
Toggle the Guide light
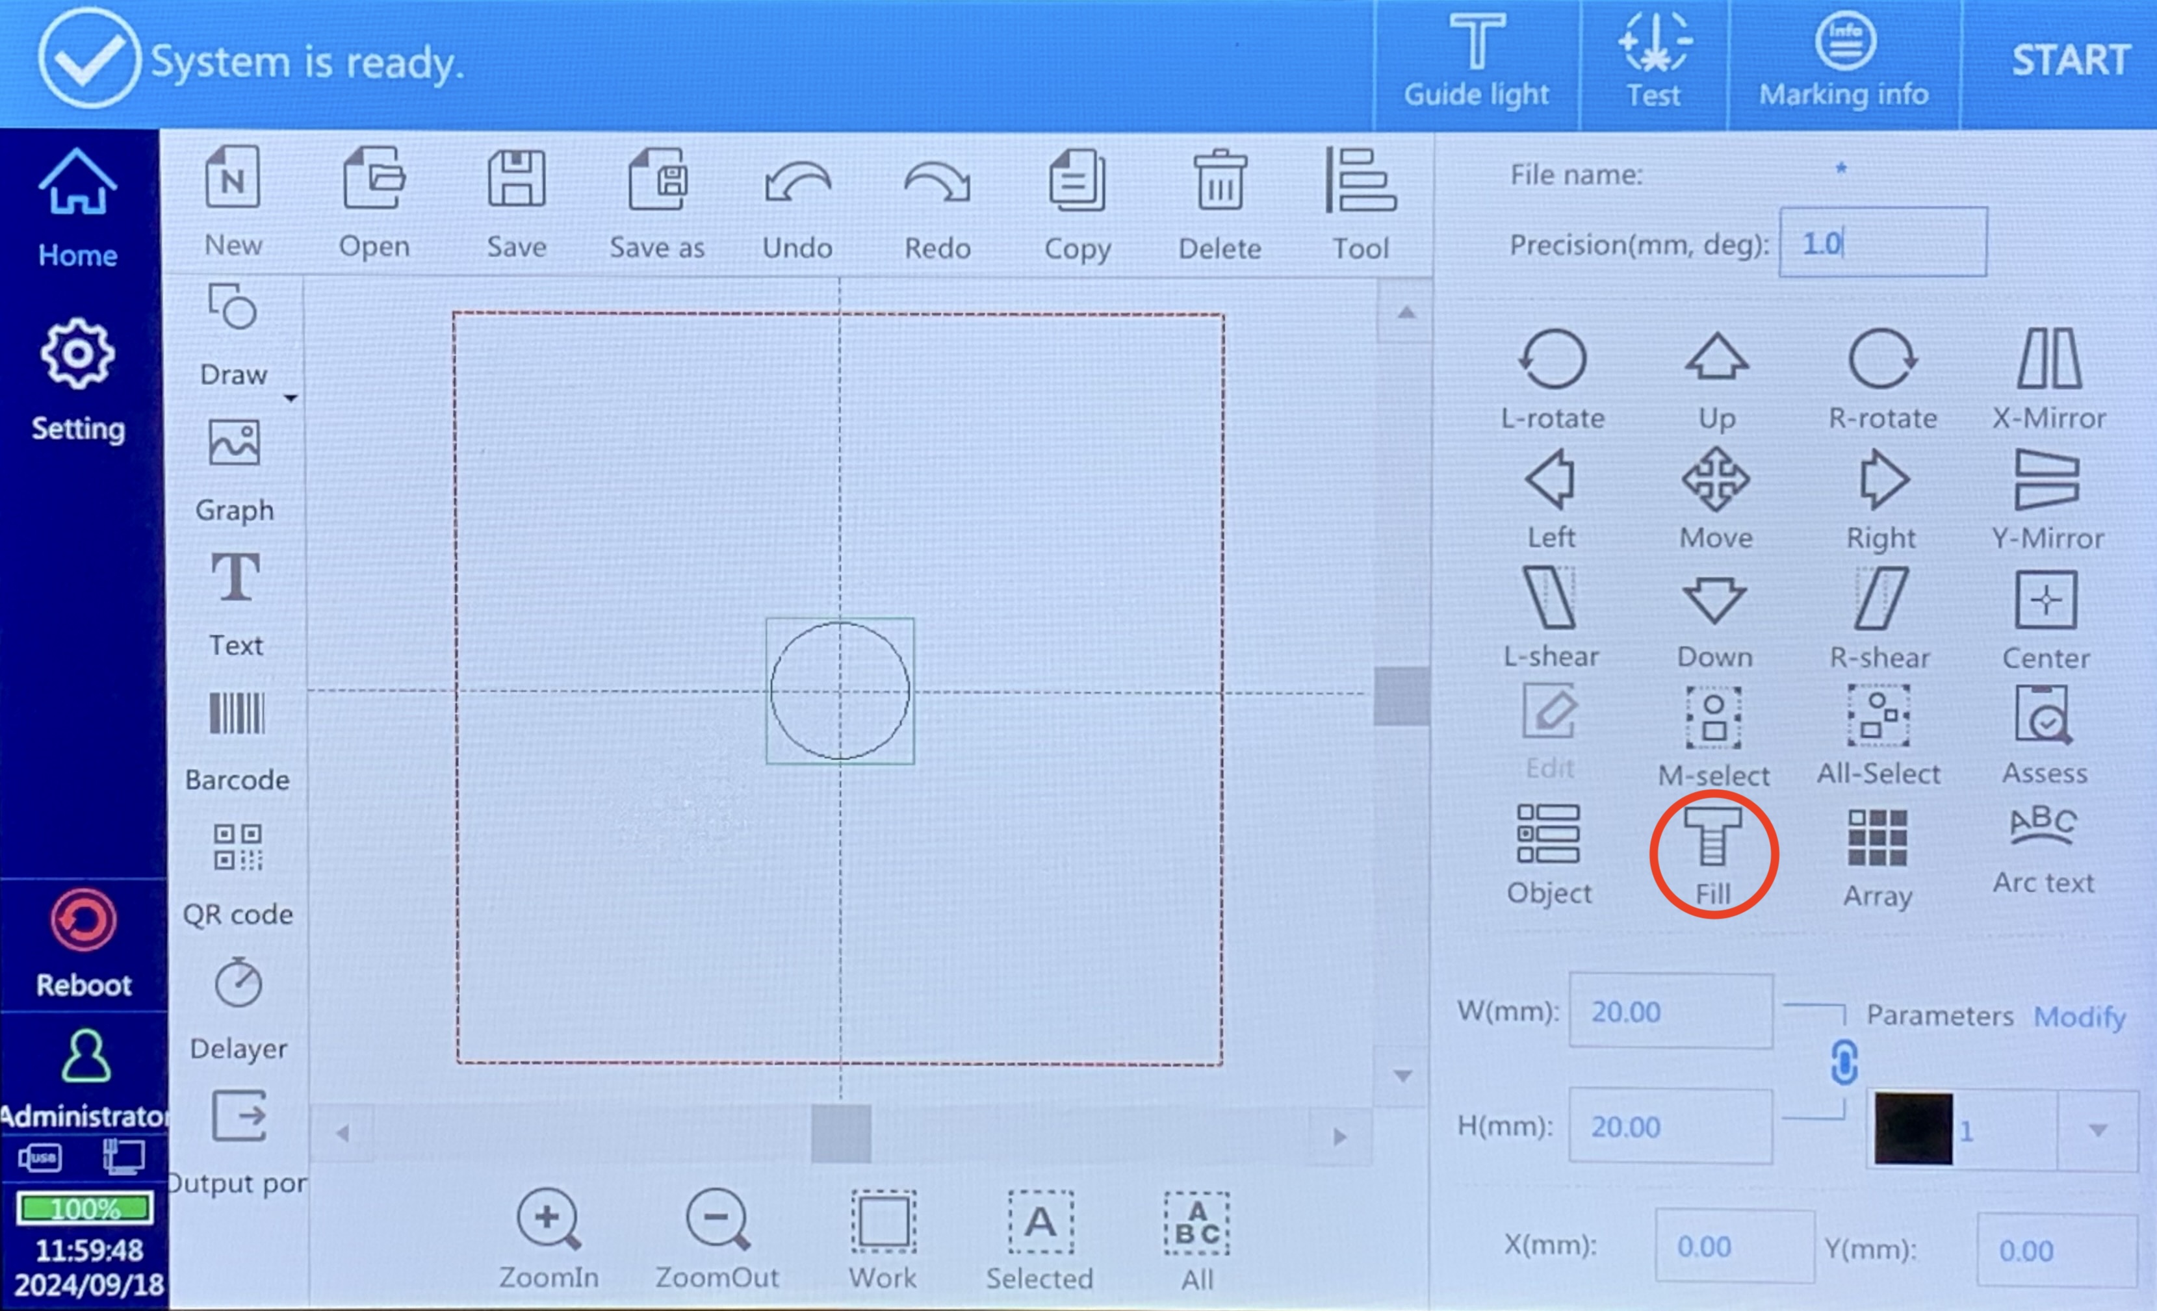[1477, 63]
